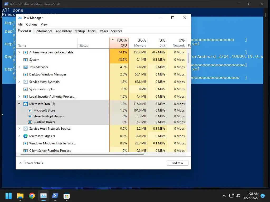Open the notification center badge

263,196
